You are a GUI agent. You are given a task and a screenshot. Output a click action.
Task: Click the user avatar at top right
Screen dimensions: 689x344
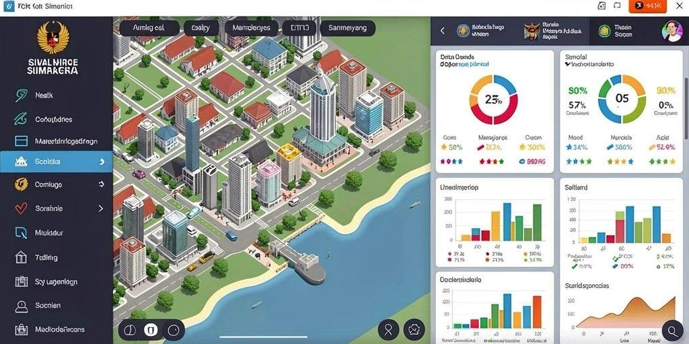672,31
